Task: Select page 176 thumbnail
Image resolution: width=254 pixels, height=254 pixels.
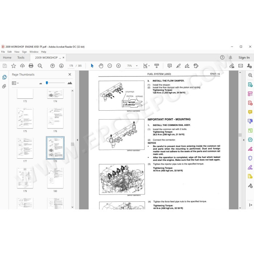Action: [55, 118]
